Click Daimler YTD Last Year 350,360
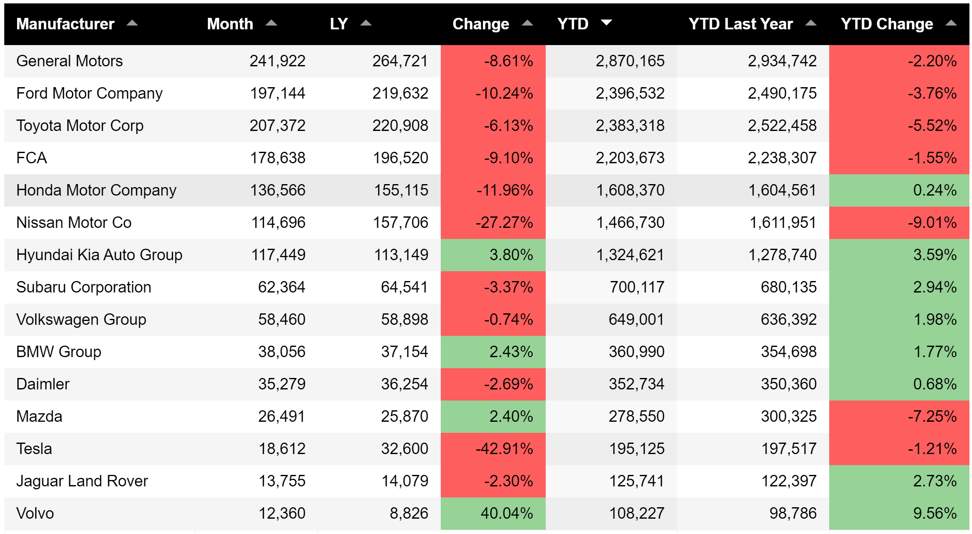The height and width of the screenshot is (534, 972). pos(789,384)
